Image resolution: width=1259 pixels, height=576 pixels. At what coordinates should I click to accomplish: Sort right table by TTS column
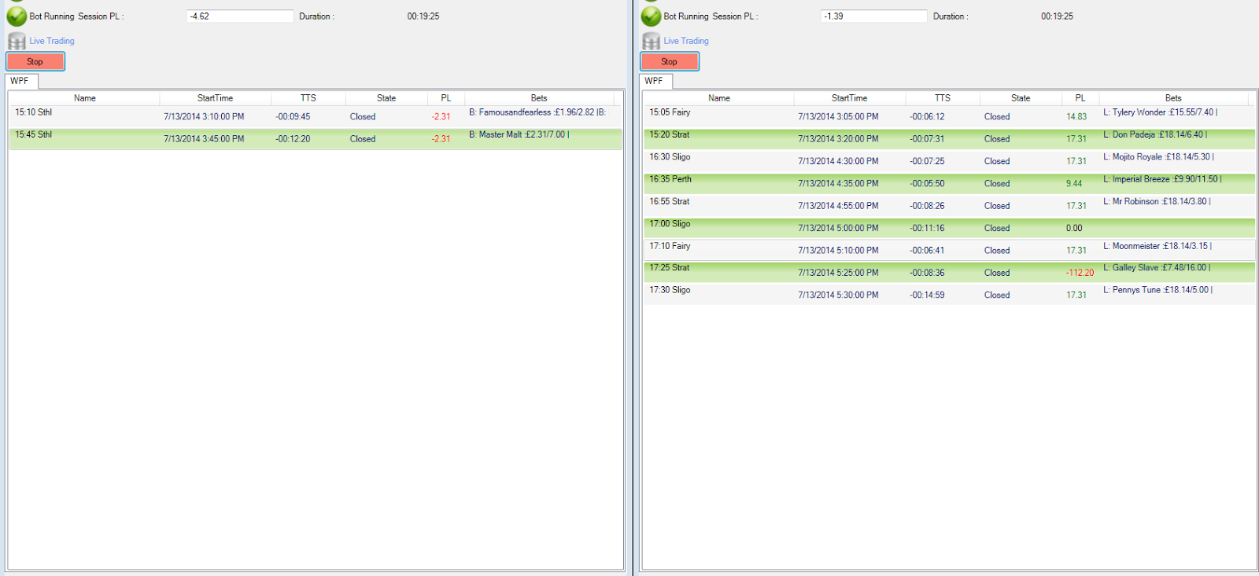943,98
